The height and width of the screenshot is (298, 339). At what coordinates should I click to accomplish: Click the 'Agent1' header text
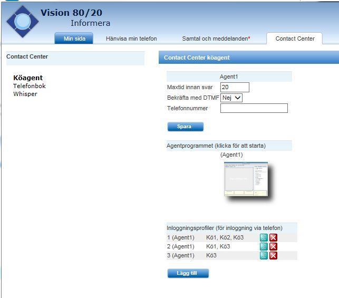229,76
